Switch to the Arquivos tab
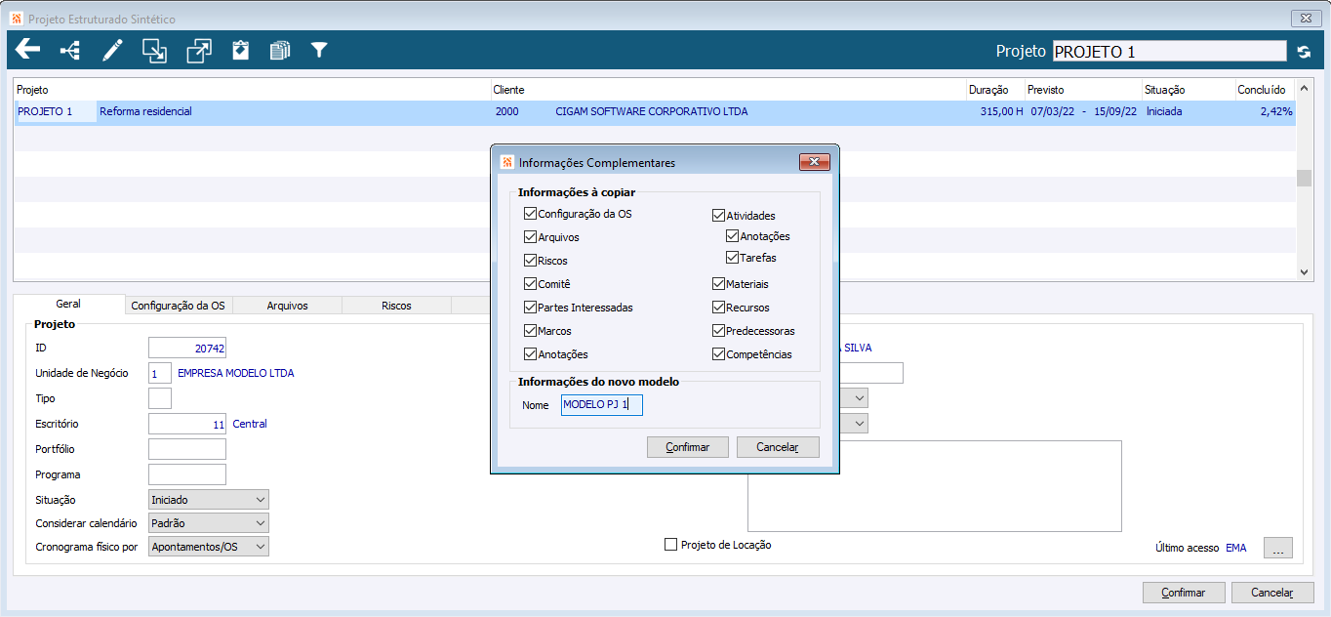The height and width of the screenshot is (617, 1331). (x=287, y=306)
